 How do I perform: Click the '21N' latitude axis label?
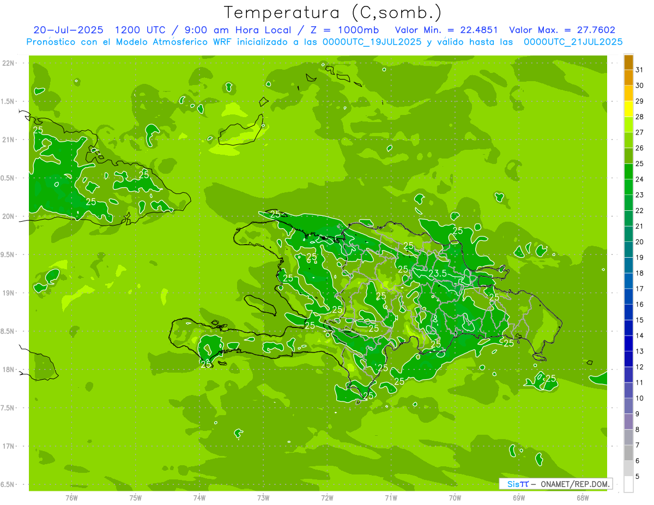coord(8,139)
